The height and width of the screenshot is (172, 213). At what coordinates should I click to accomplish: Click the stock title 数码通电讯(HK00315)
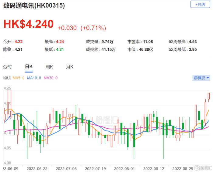click(x=34, y=5)
